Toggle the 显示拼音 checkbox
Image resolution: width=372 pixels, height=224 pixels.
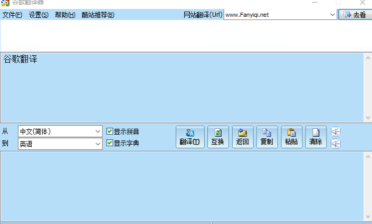[x=109, y=131]
